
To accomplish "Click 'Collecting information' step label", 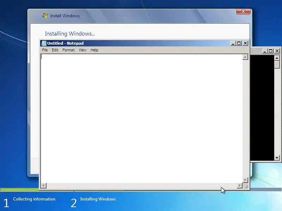I will coord(34,199).
